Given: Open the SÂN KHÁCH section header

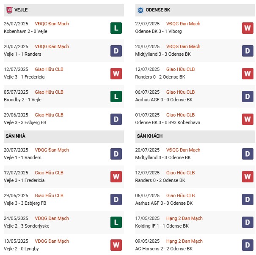Looking at the screenshot, I should coord(149,136).
